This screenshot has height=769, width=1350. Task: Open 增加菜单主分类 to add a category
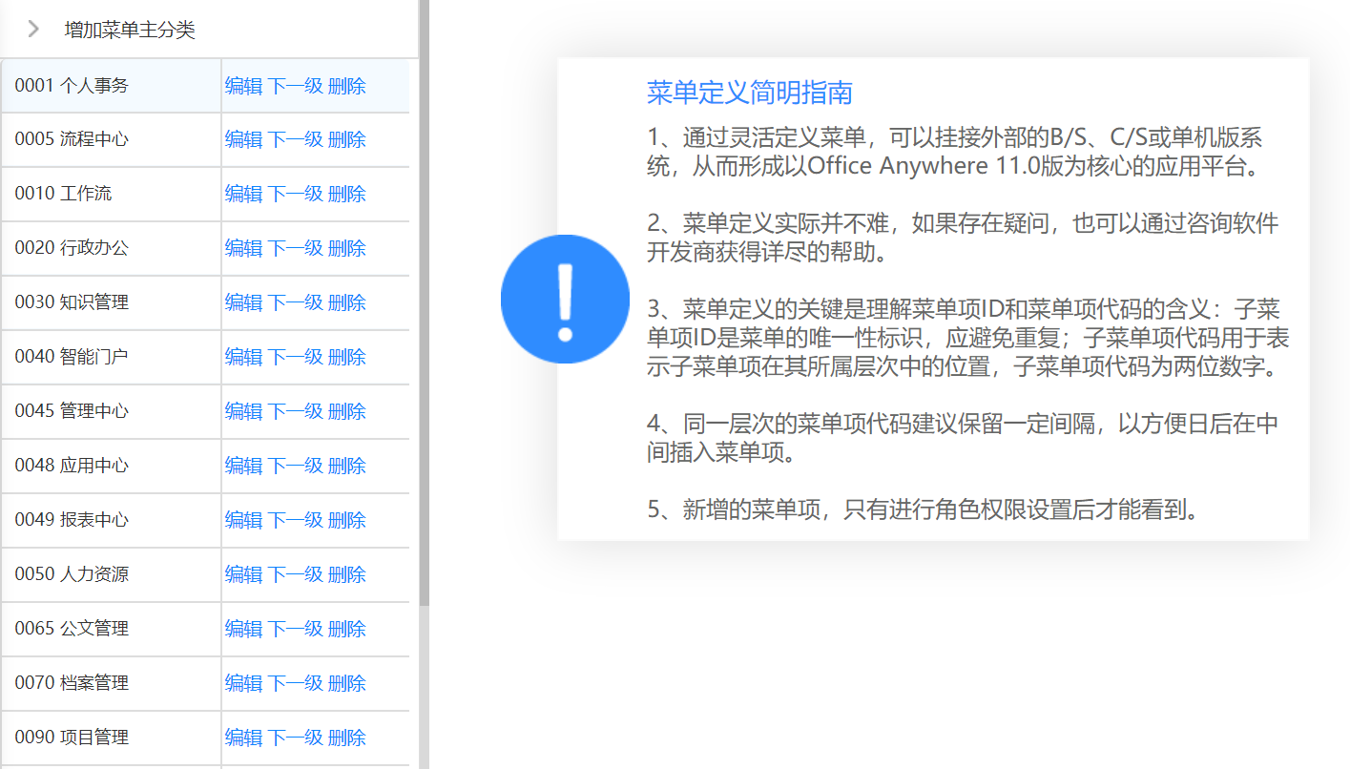[x=129, y=30]
